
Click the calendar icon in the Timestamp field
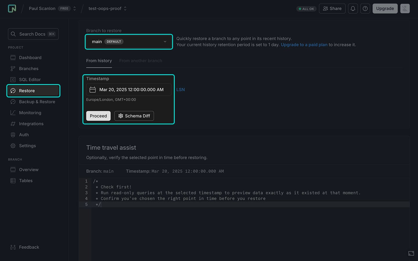[x=93, y=90]
